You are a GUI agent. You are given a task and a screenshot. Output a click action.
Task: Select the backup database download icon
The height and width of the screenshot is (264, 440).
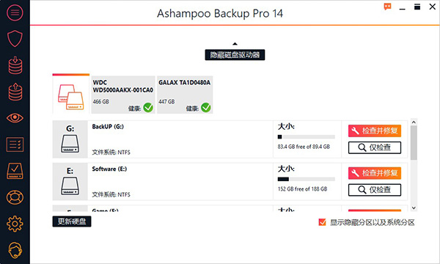click(x=15, y=65)
